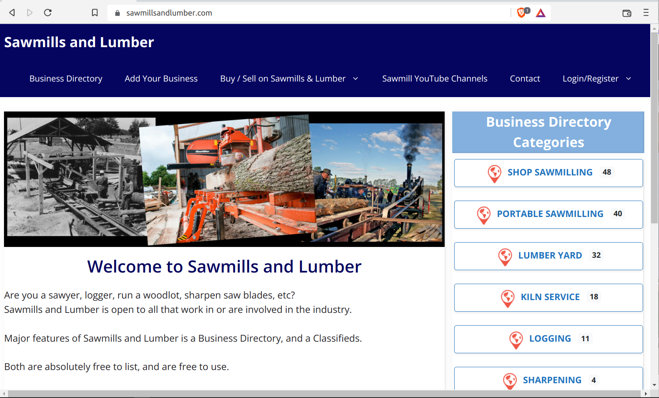Open the Brave Rewards triangle icon
The height and width of the screenshot is (398, 659).
(540, 13)
